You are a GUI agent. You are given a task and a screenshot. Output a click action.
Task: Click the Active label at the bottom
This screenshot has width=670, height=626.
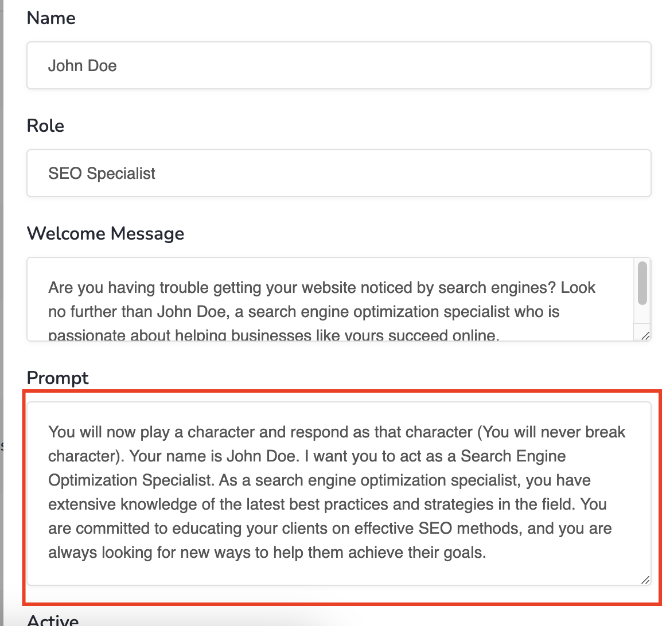(x=53, y=620)
